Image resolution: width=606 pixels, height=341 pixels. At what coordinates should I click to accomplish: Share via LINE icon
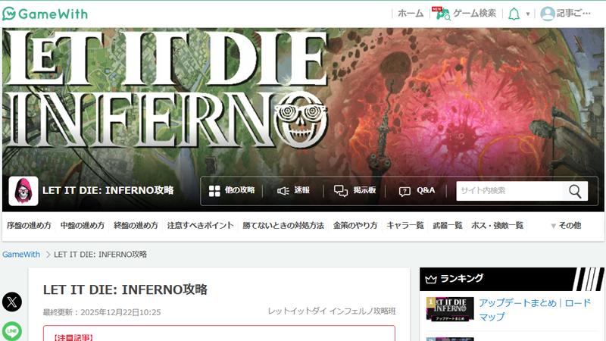[12, 331]
